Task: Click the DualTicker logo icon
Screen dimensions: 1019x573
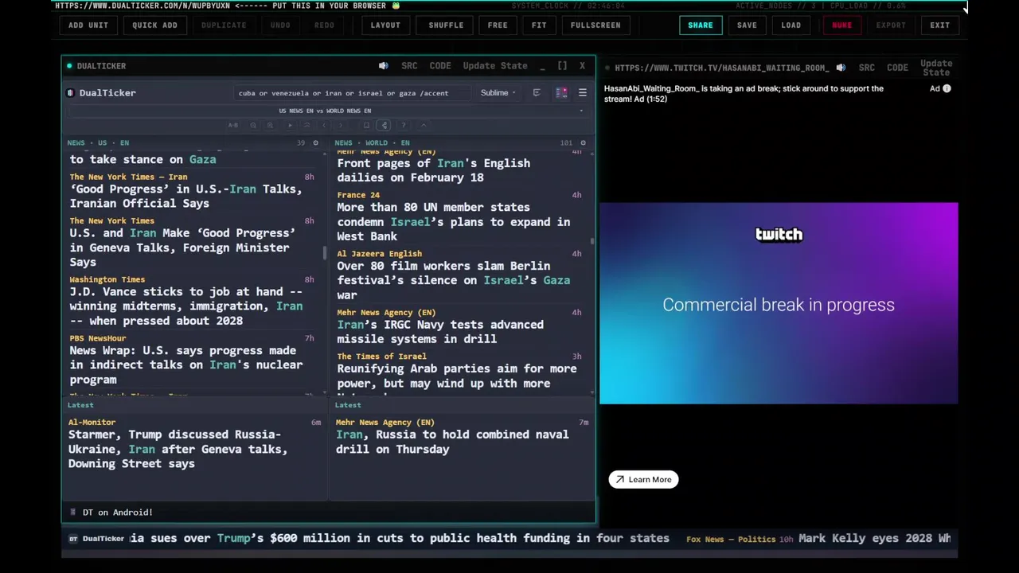Action: (71, 93)
